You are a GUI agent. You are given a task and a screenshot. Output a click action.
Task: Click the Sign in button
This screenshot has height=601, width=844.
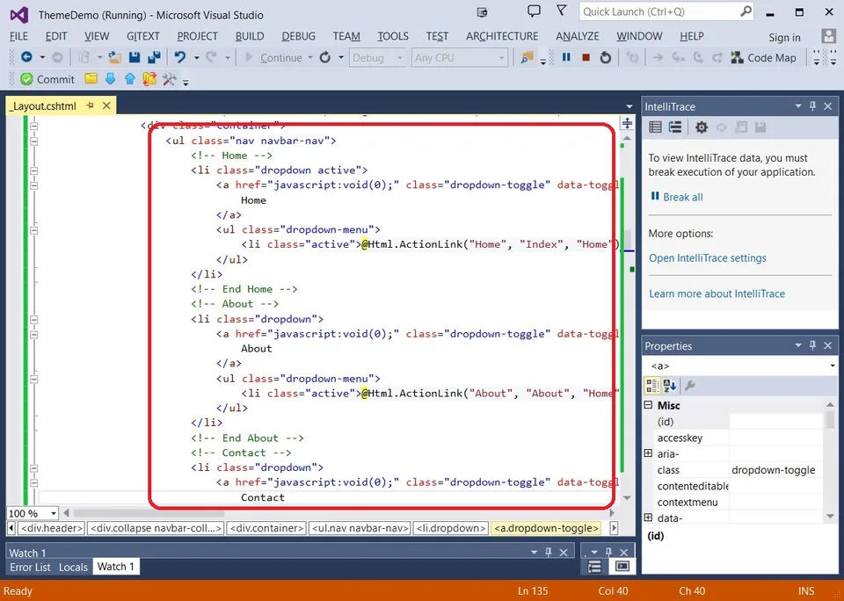coord(784,37)
